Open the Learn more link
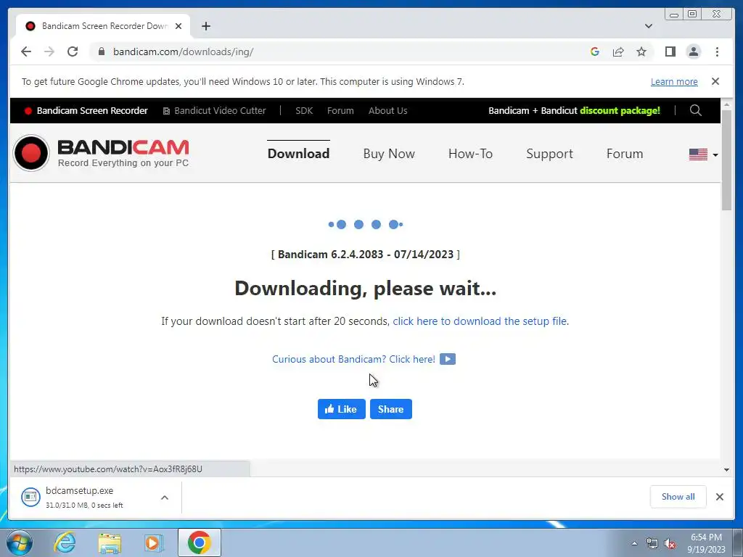 click(674, 81)
